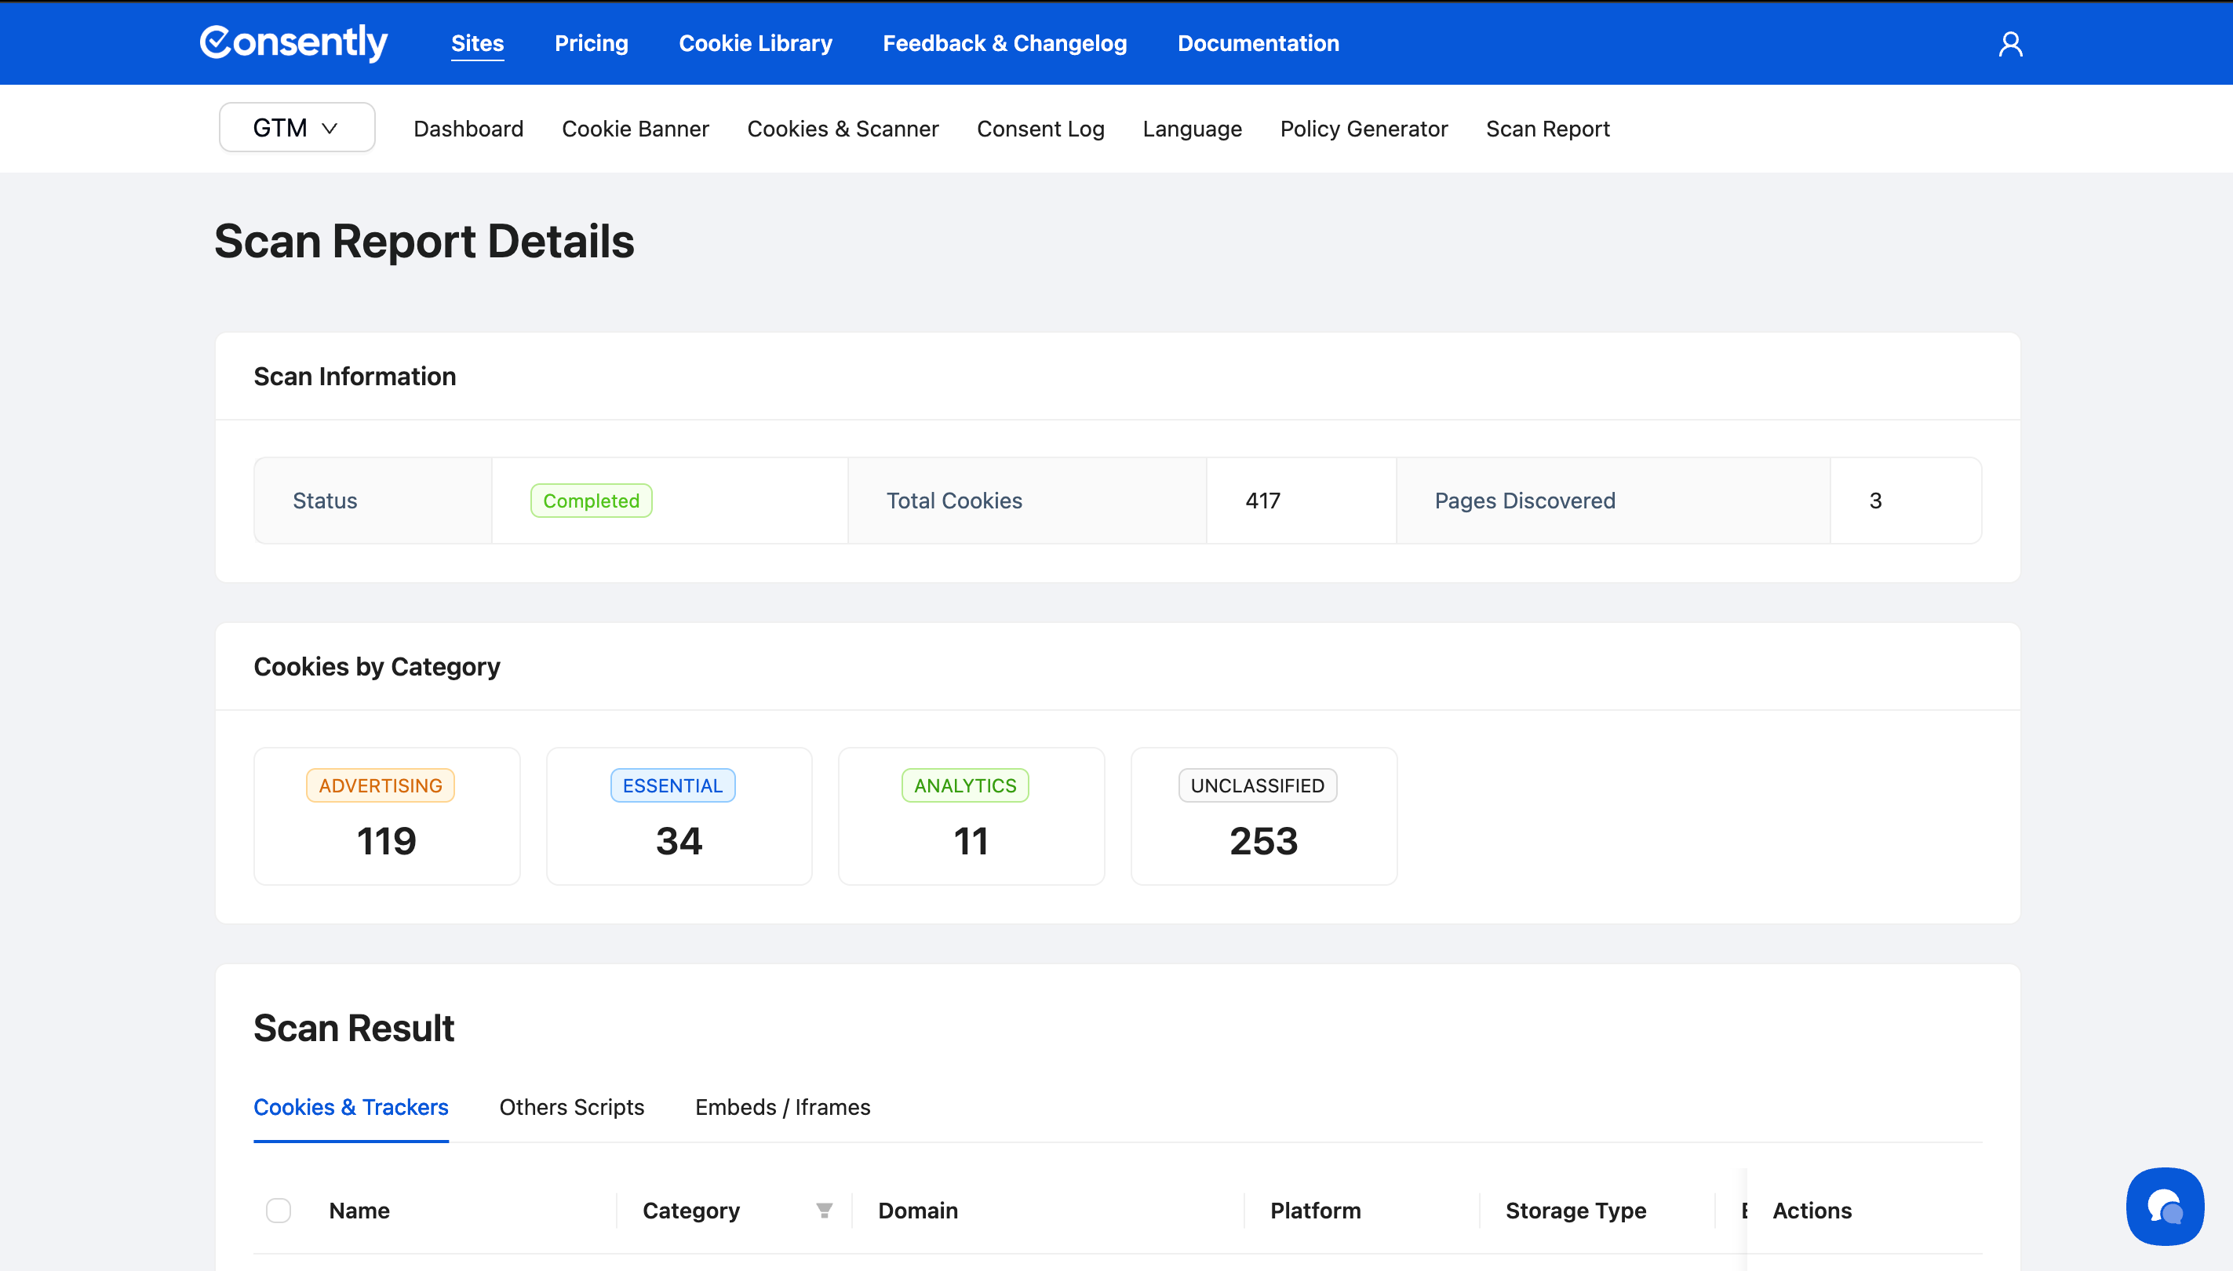Open the Embeds / Iframes tab

pyautogui.click(x=782, y=1107)
